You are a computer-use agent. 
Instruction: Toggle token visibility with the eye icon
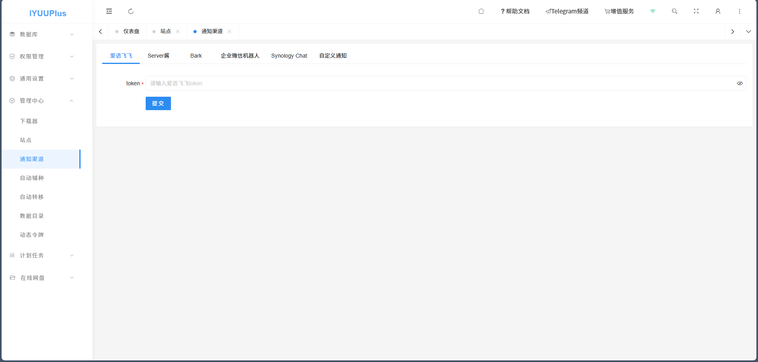coord(739,83)
